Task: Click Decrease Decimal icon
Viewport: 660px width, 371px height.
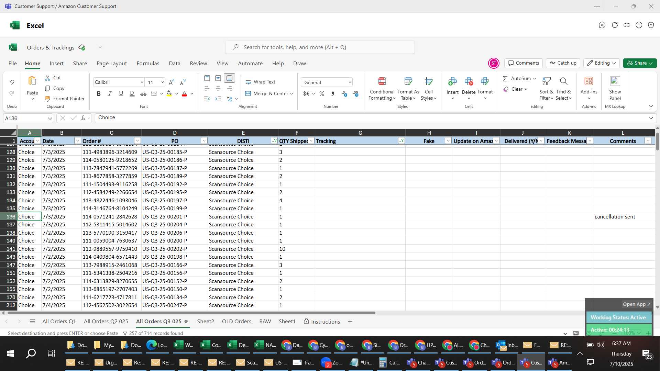Action: (355, 93)
